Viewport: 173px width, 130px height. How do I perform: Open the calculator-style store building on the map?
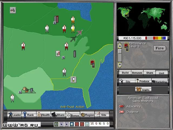[x=58, y=54]
